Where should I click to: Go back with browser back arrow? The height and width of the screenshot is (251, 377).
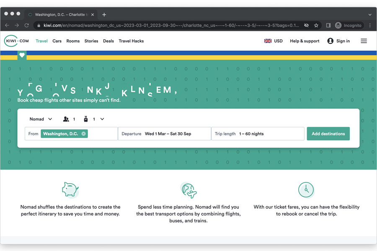pyautogui.click(x=7, y=25)
